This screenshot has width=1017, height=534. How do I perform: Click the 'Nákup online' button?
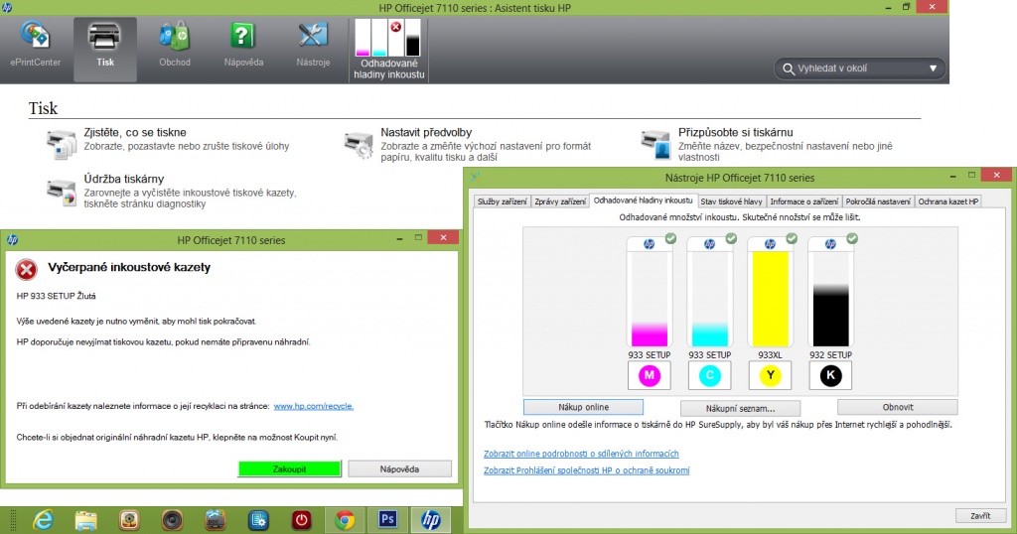click(x=583, y=407)
